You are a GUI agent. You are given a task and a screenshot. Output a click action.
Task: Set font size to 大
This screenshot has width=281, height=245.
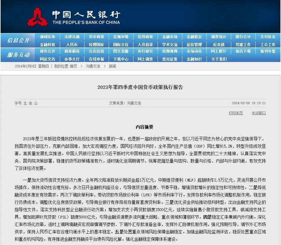(x=25, y=103)
